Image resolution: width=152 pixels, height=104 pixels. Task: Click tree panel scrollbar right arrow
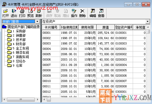pos(38,99)
